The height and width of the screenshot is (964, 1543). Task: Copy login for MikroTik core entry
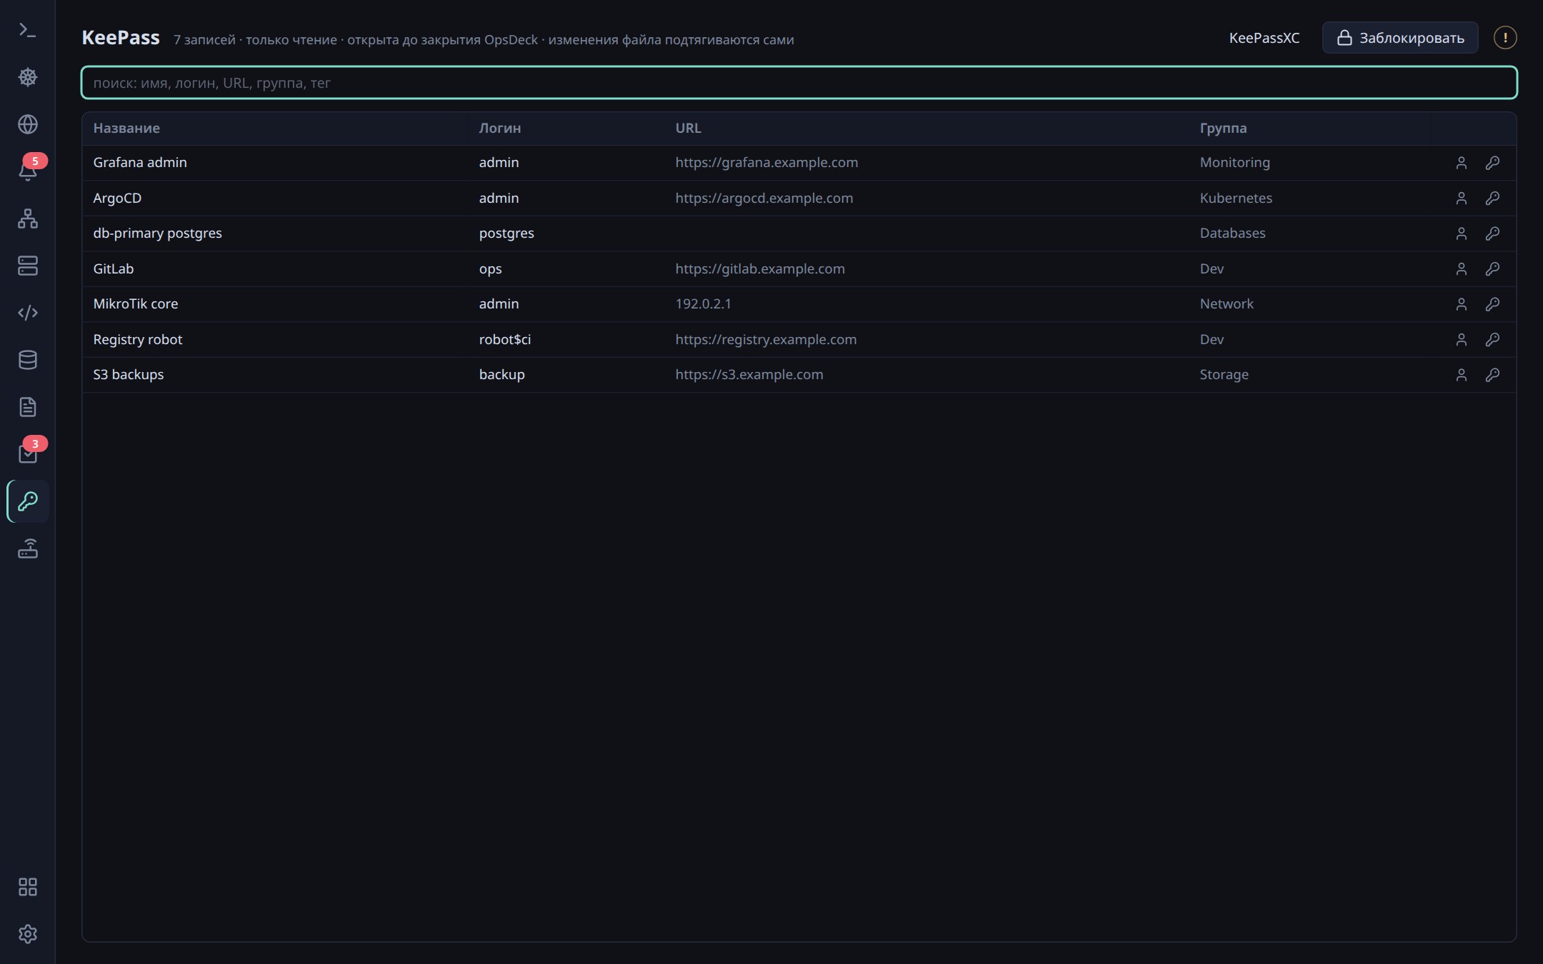click(x=1461, y=304)
